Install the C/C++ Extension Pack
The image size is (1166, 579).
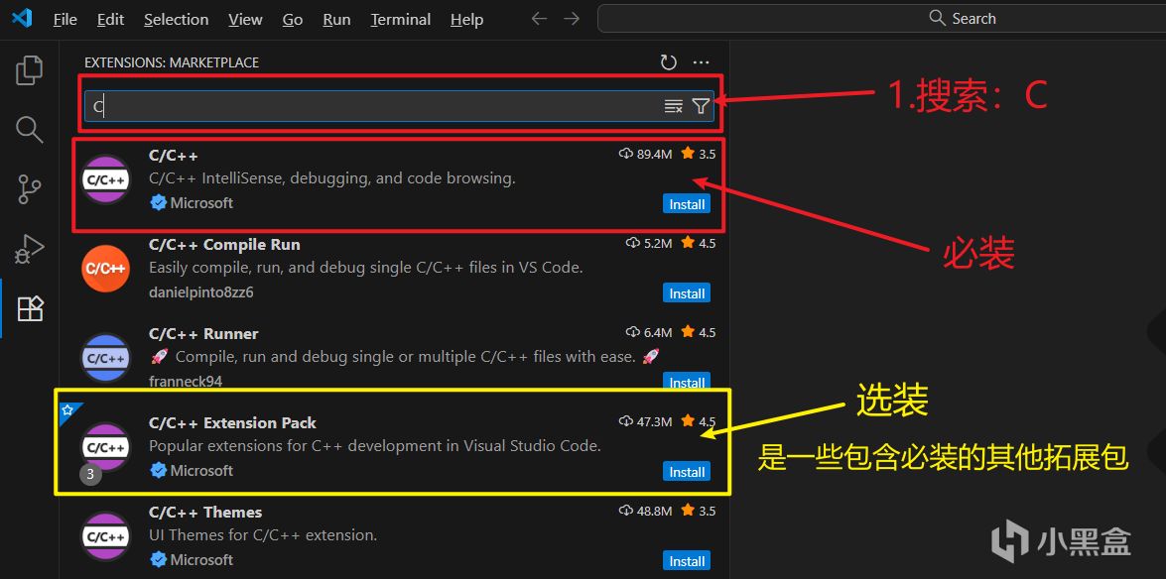(x=687, y=472)
